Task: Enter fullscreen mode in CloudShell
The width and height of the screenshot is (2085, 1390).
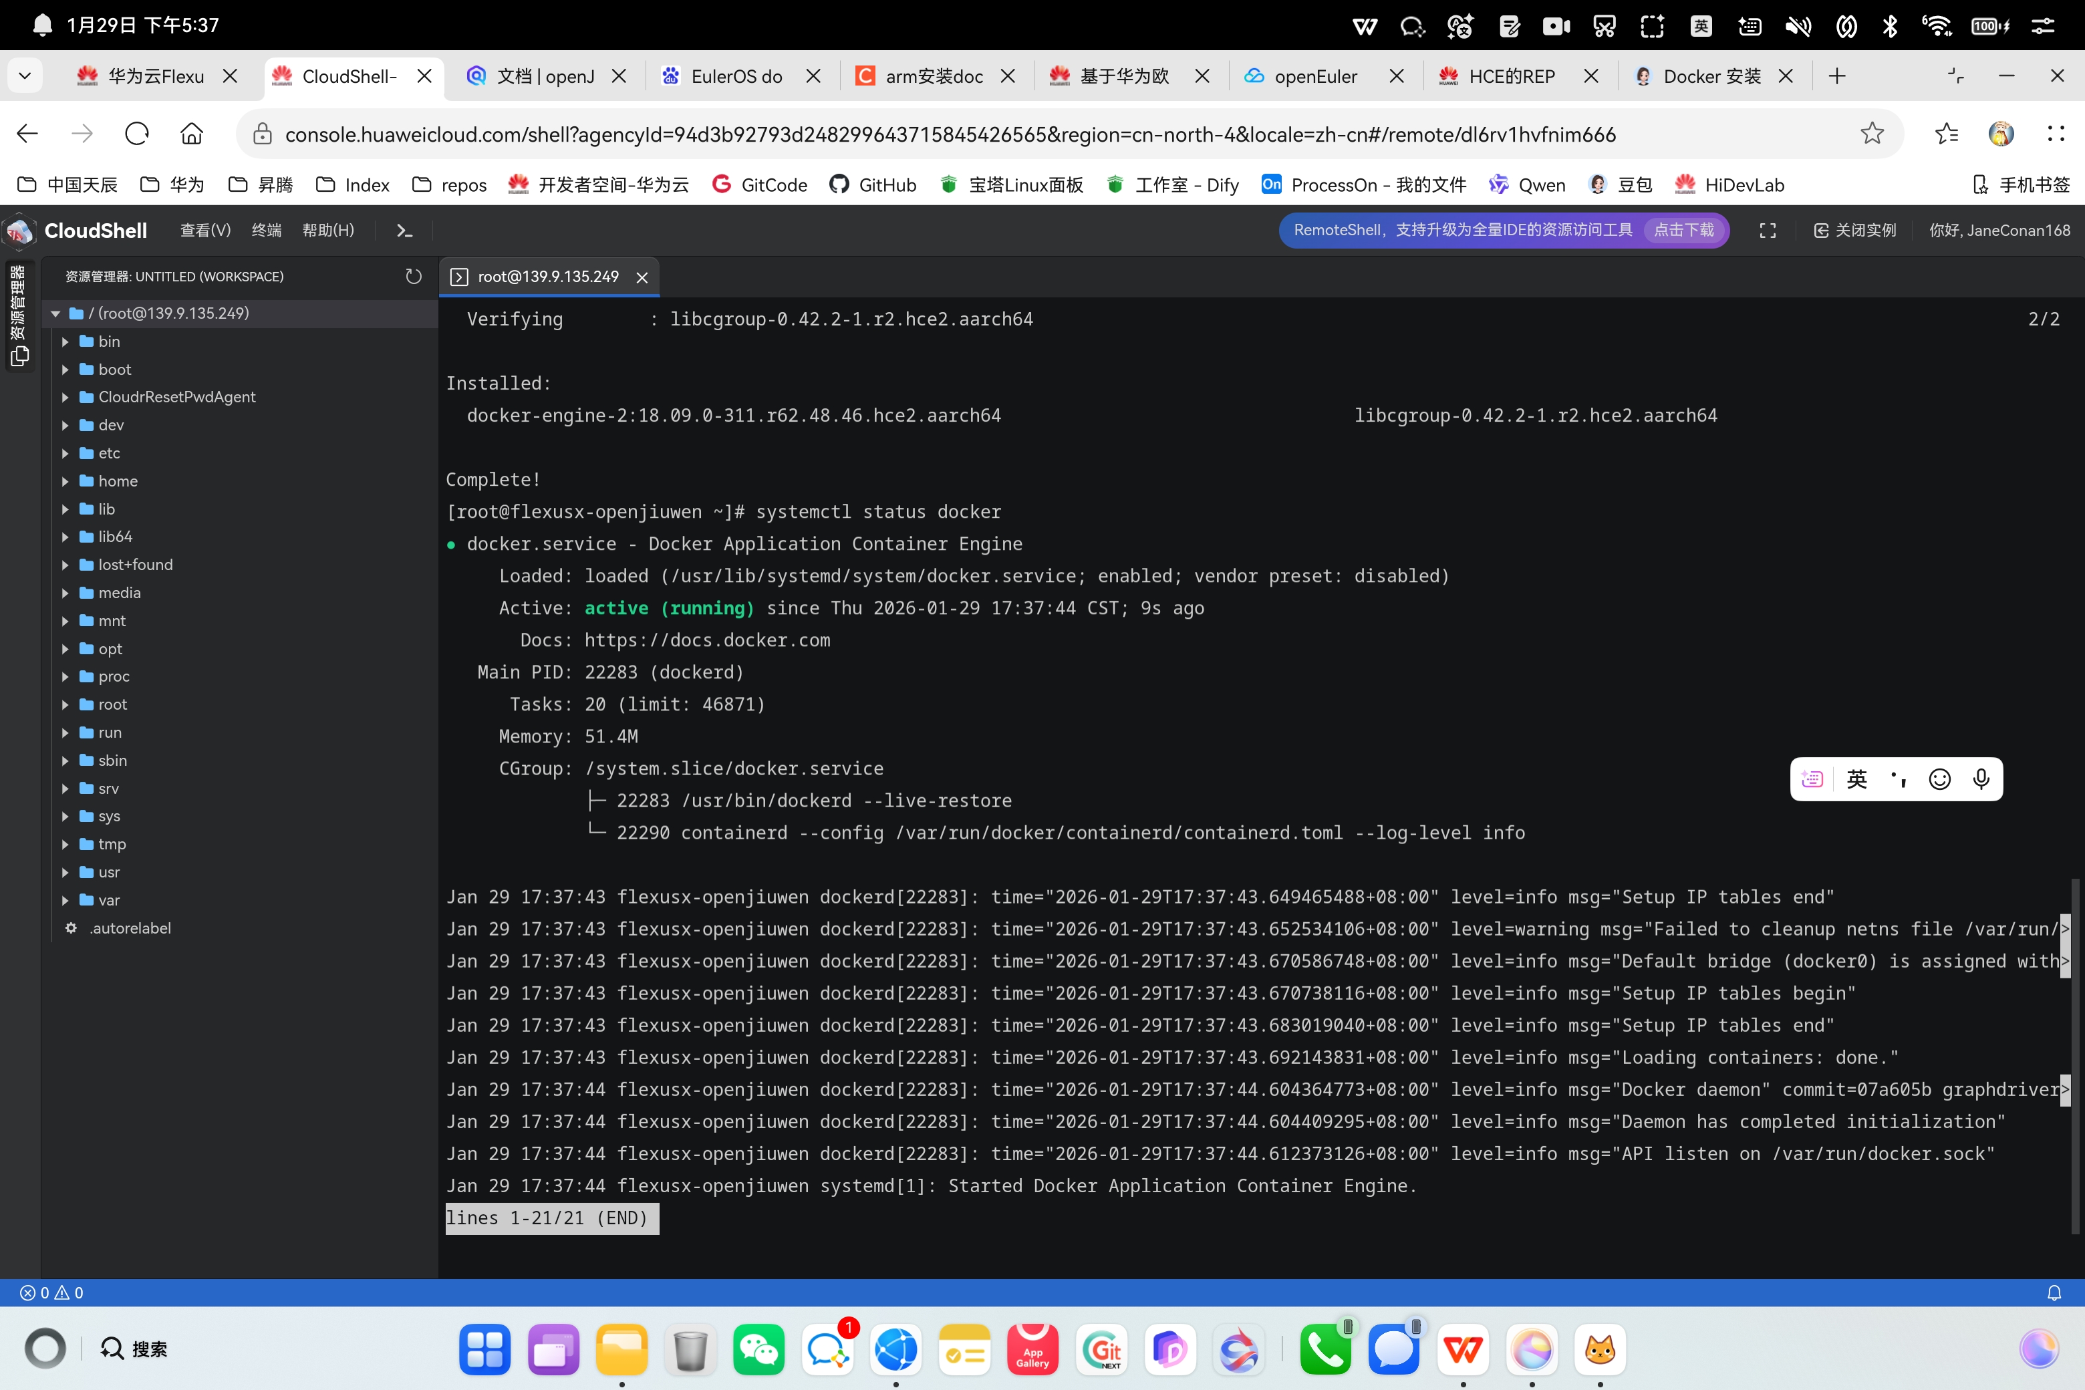Action: [1767, 231]
